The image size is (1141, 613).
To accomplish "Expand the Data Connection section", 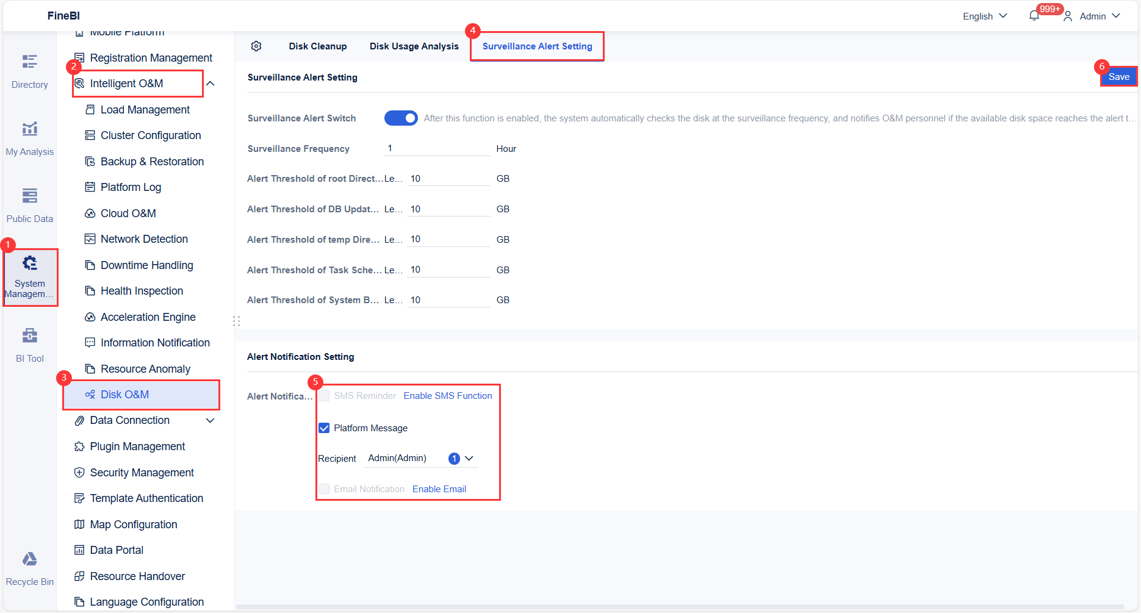I will tap(211, 420).
